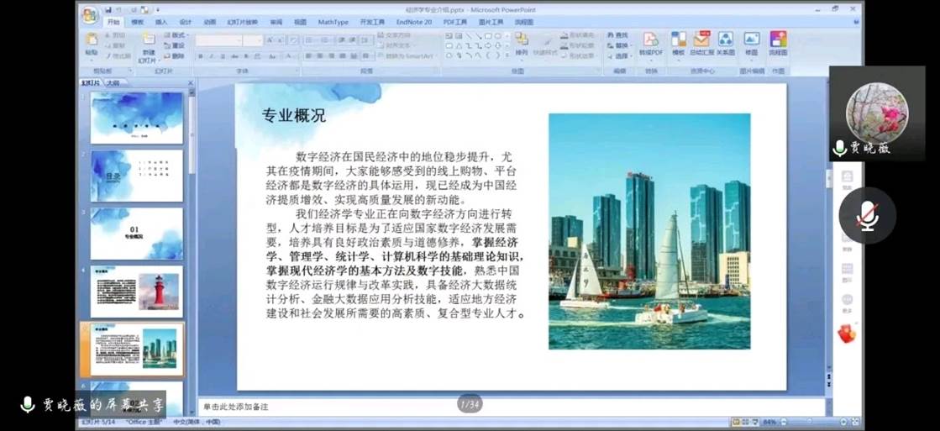Click the 粘贴 paste icon
Image resolution: width=940 pixels, height=431 pixels.
tap(92, 44)
